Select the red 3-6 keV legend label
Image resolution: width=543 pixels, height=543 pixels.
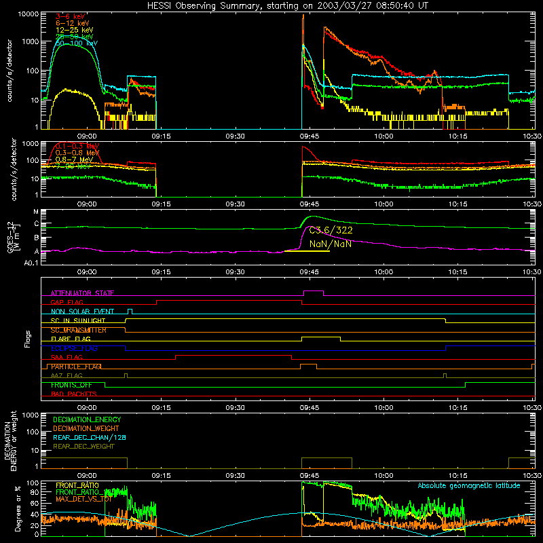[x=71, y=16]
